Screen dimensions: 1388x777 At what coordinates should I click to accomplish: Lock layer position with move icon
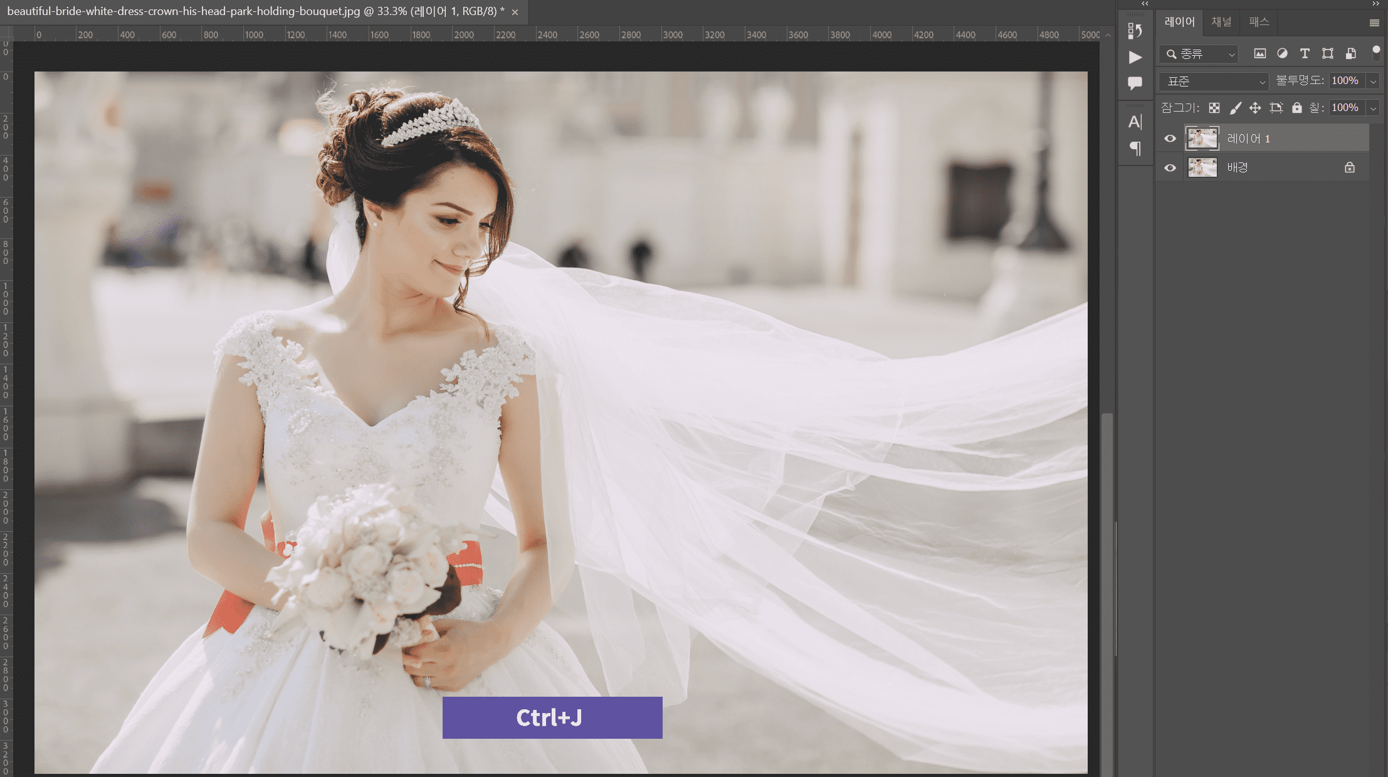tap(1255, 108)
